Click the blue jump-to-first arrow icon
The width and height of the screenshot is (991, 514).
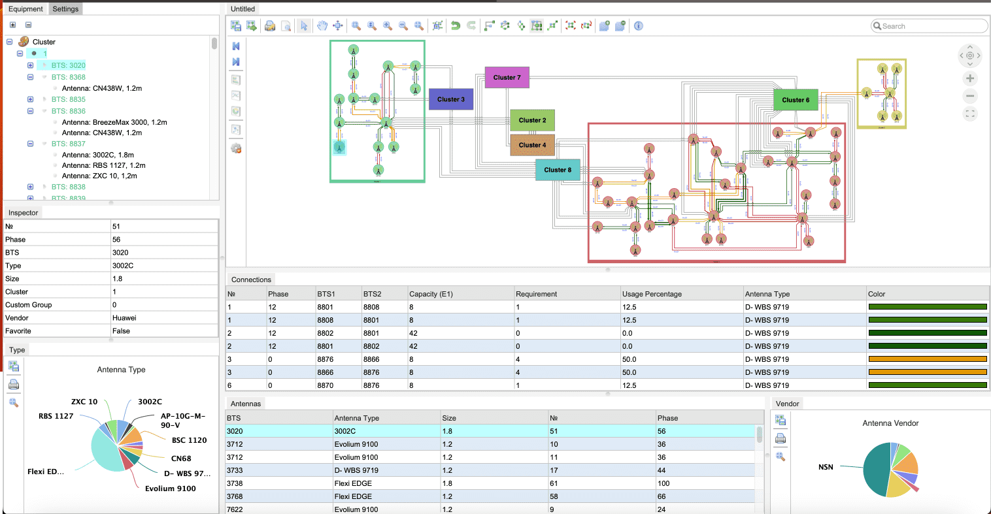point(235,46)
